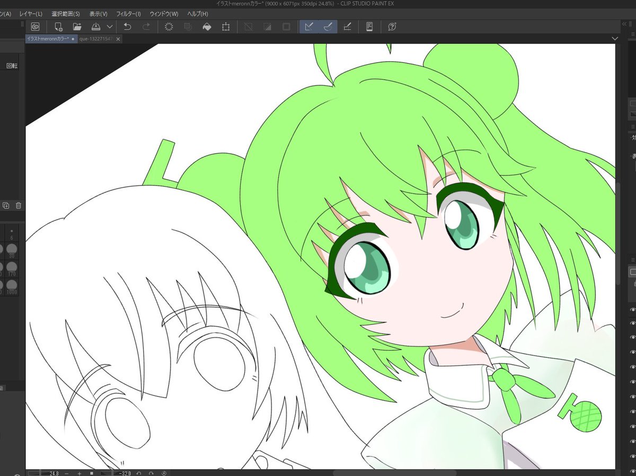Open the ウィンドウ(W) menu

point(164,14)
